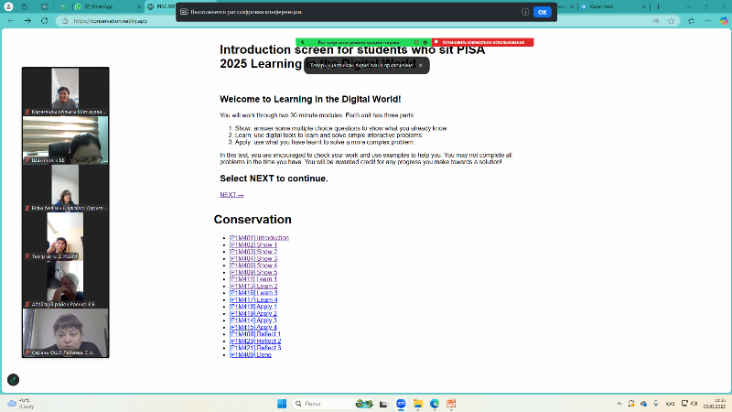
Task: Click the info icon beside the OK button
Action: [525, 12]
